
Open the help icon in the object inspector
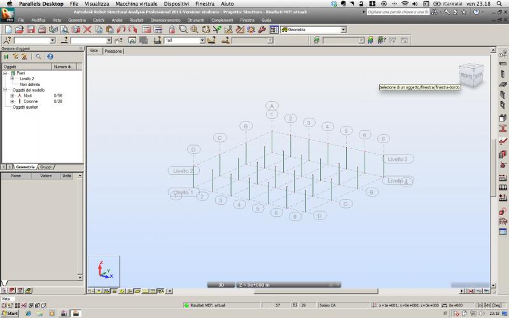[50, 57]
